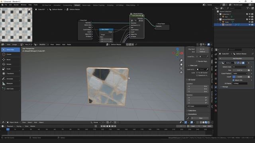Viewport: 255px width, 143px height.
Task: Open the Object Mode dropdown
Action: (x=14, y=122)
